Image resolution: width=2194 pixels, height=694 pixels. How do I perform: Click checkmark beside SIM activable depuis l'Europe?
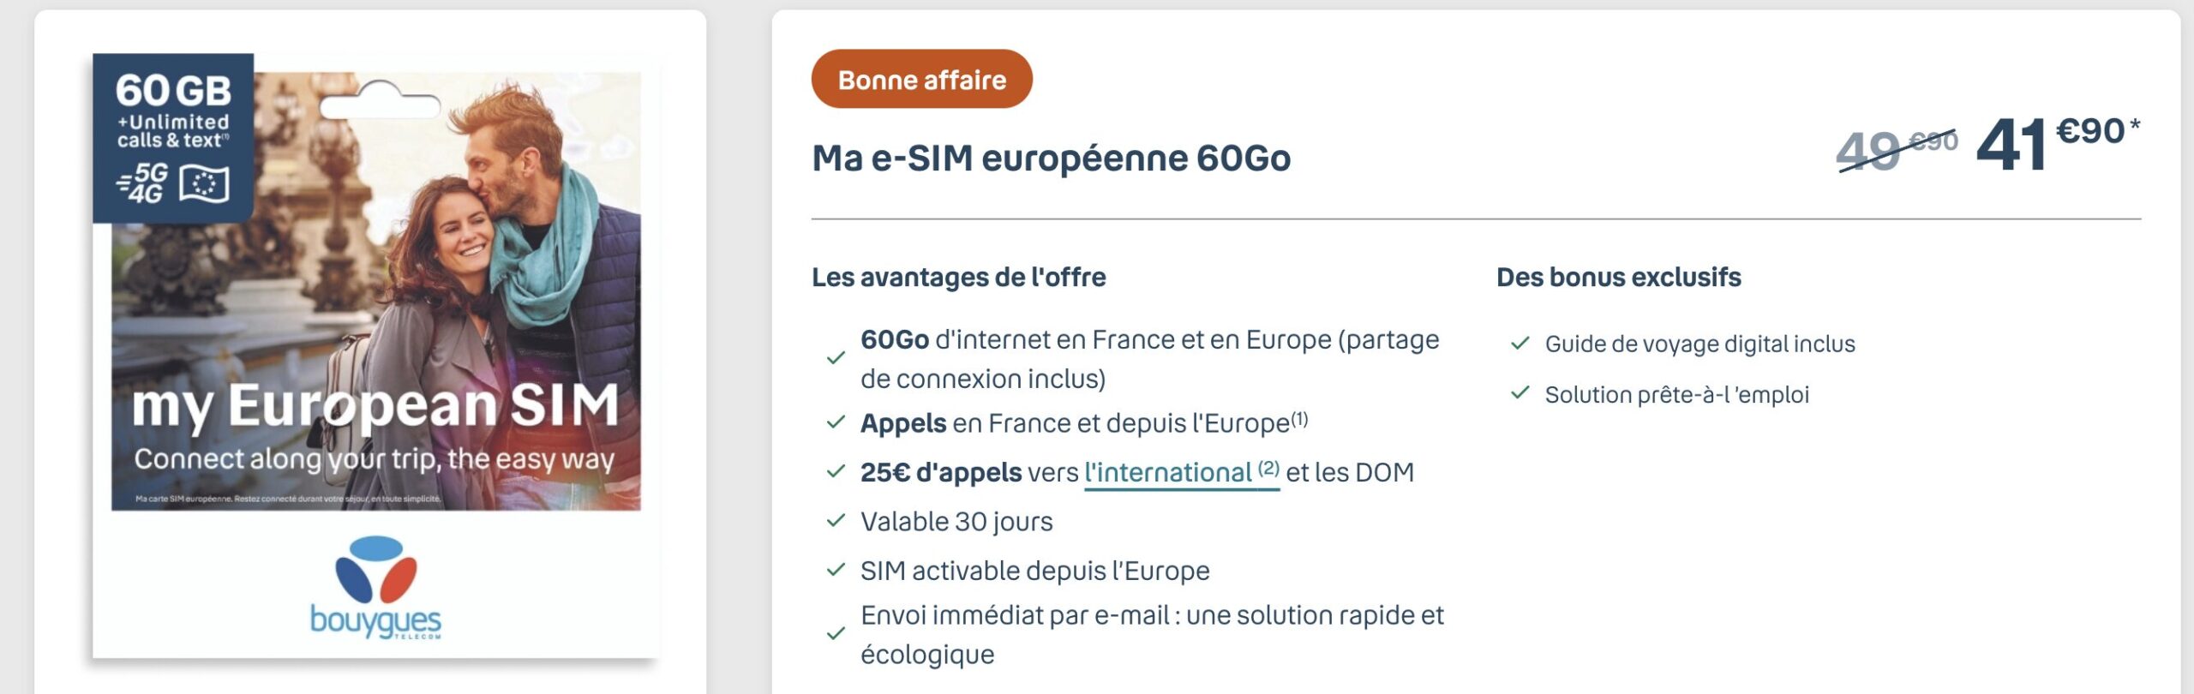[836, 570]
